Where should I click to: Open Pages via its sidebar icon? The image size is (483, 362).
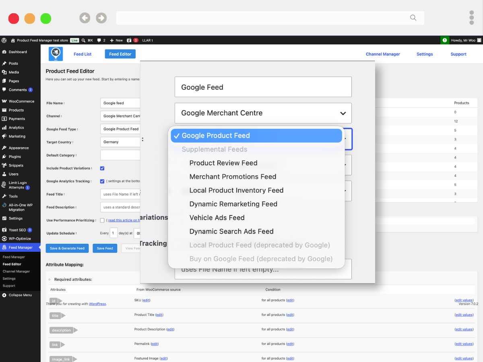tap(4, 81)
